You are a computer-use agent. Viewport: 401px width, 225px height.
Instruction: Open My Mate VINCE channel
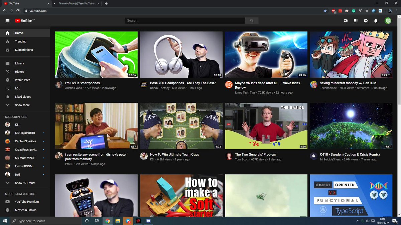pos(25,158)
